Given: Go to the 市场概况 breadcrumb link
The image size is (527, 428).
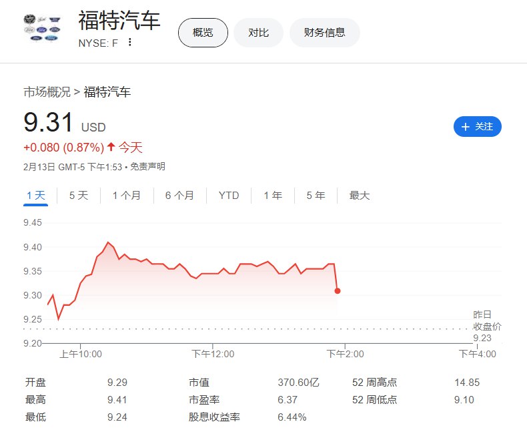Looking at the screenshot, I should click(x=47, y=92).
